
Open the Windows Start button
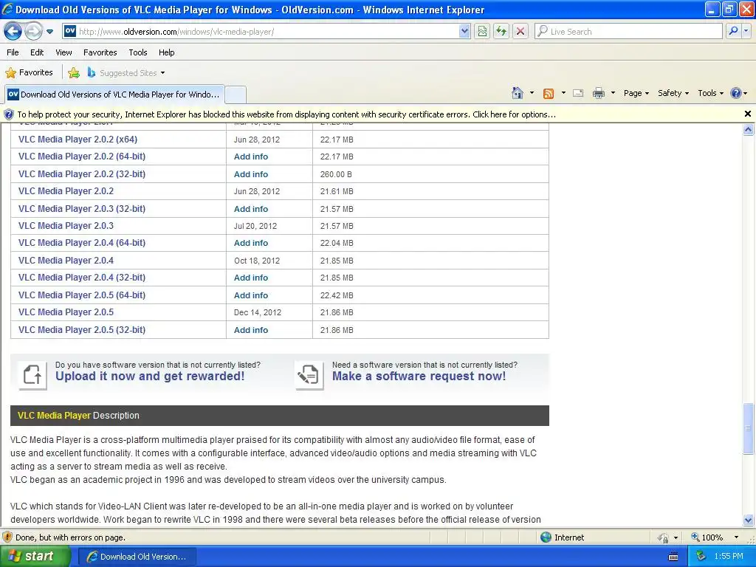point(35,556)
